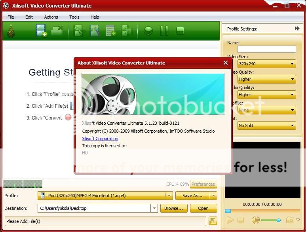Follow the Xilisoft Corporation link
306x232 pixels.
(100, 139)
